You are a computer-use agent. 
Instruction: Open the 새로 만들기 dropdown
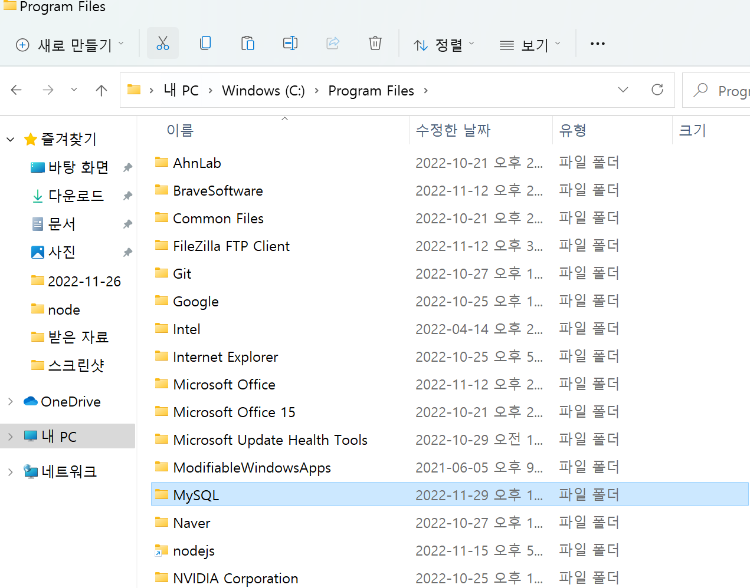[x=70, y=45]
